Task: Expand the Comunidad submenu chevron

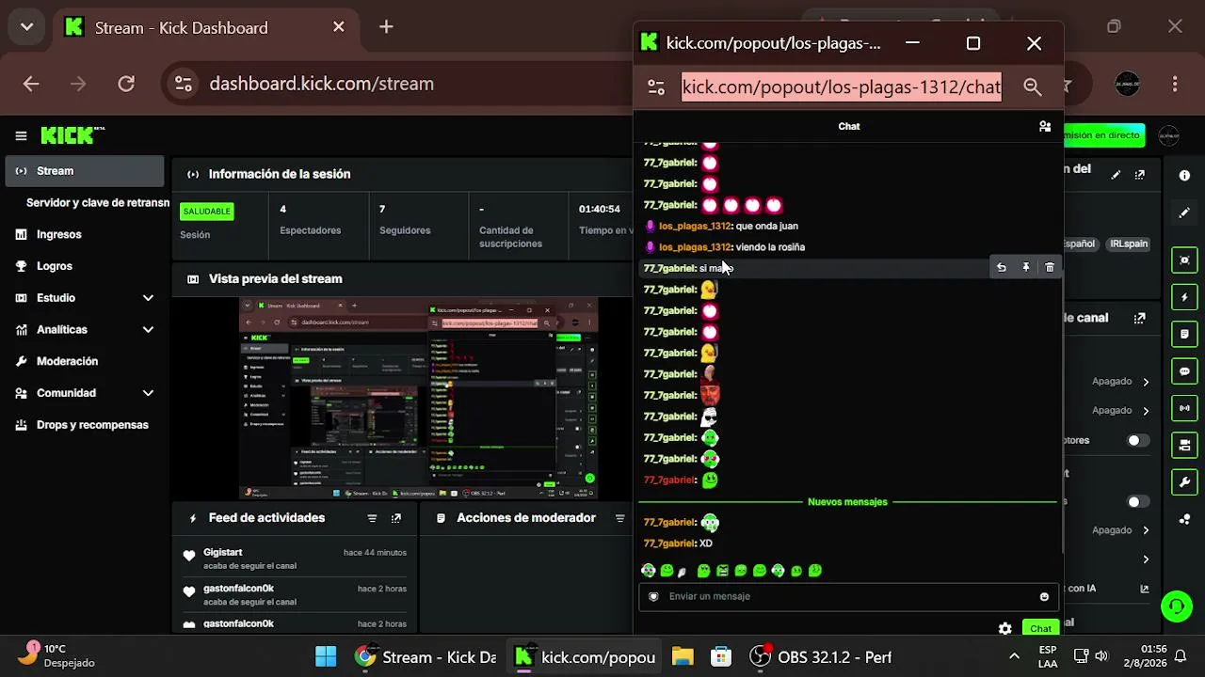Action: (x=148, y=393)
